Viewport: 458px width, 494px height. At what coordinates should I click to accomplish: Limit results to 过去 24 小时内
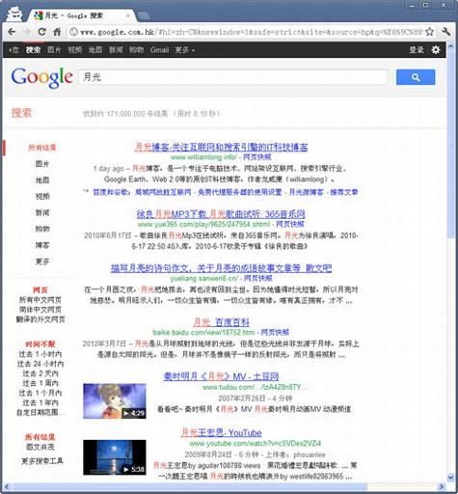pyautogui.click(x=40, y=364)
